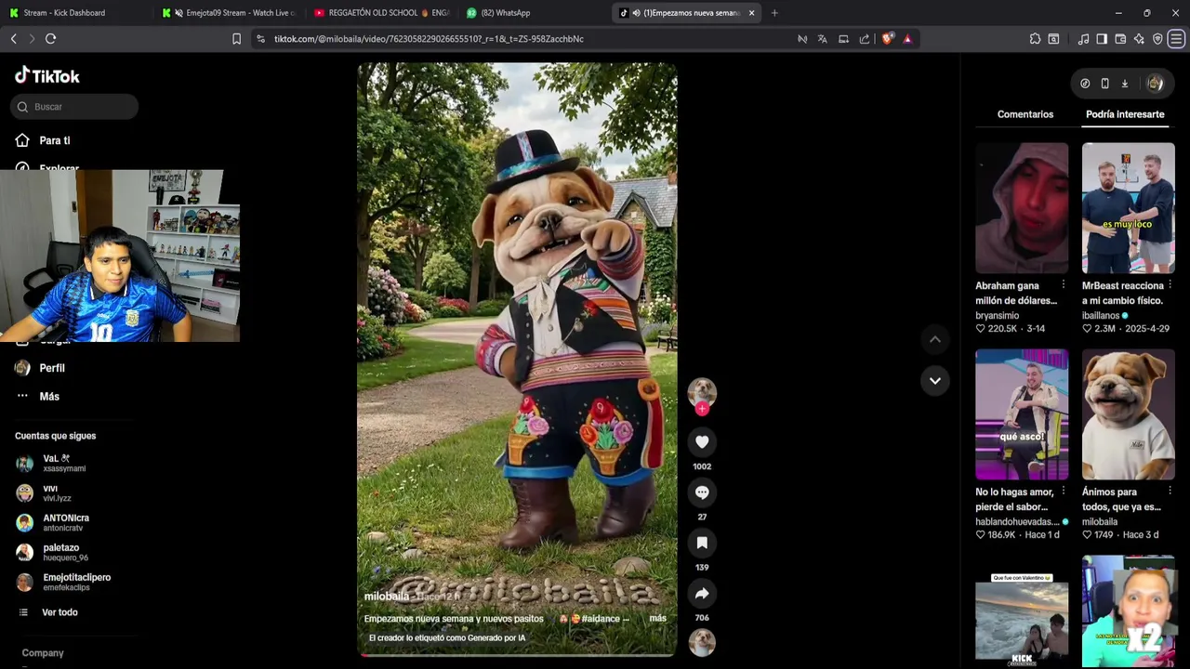Unmute the Emejota09 Stream tab speaker icon
This screenshot has height=669, width=1190.
178,13
